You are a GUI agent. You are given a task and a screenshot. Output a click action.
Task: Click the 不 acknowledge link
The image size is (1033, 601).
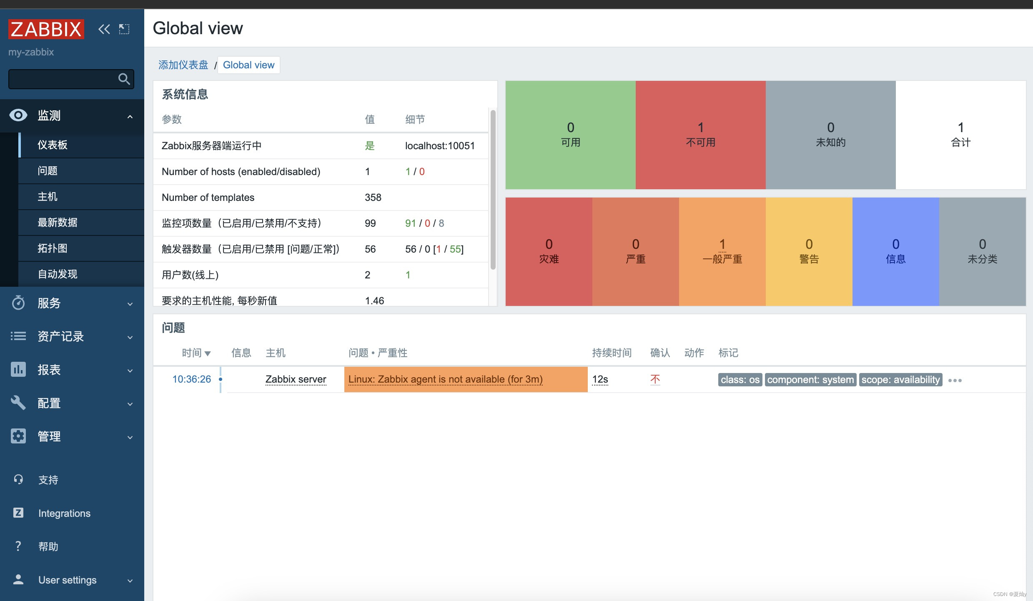[655, 379]
